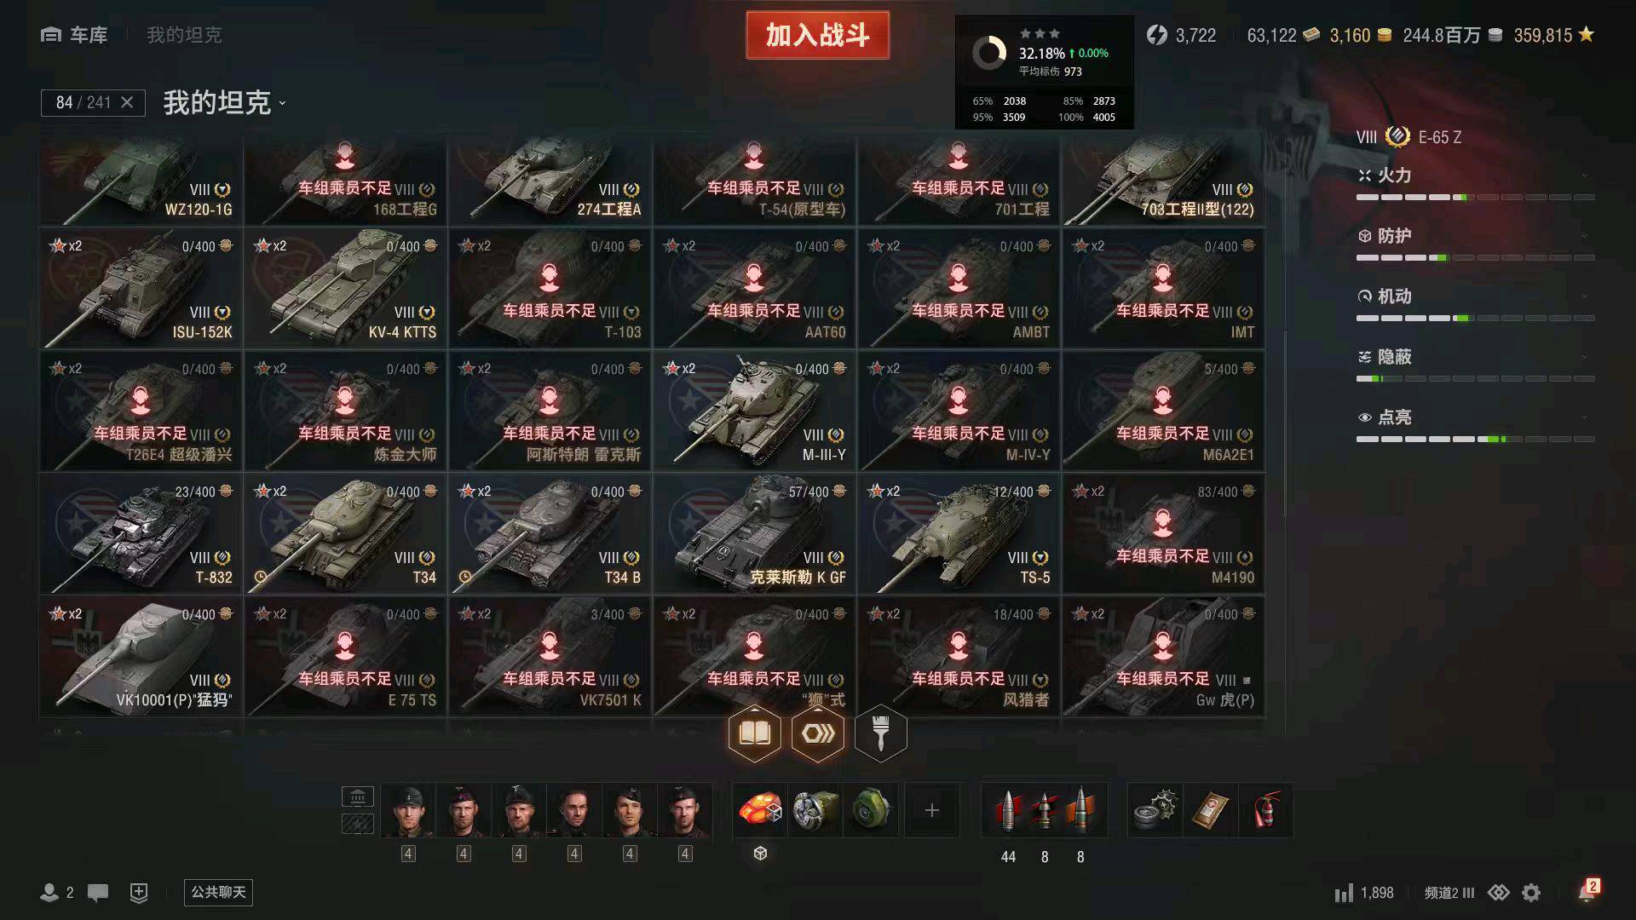Clear the 84 / 241 filter tag
Image resolution: width=1636 pixels, height=920 pixels.
[x=127, y=102]
